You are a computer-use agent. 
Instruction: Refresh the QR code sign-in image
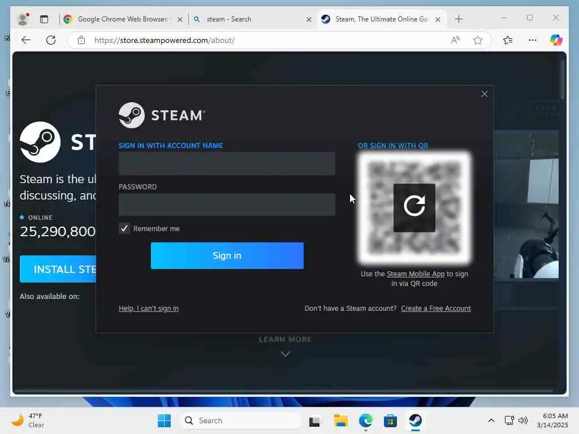pyautogui.click(x=414, y=208)
